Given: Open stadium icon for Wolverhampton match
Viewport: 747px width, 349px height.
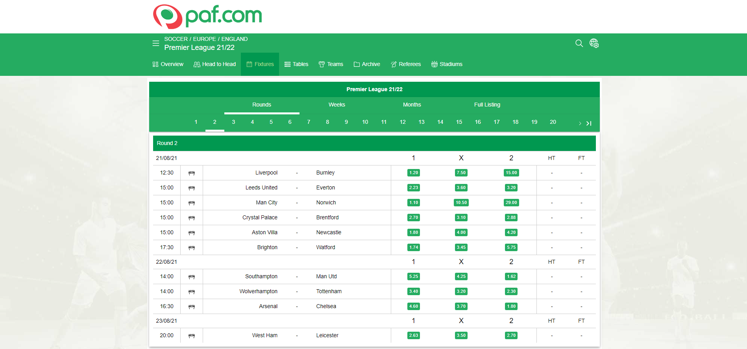Looking at the screenshot, I should (x=192, y=292).
